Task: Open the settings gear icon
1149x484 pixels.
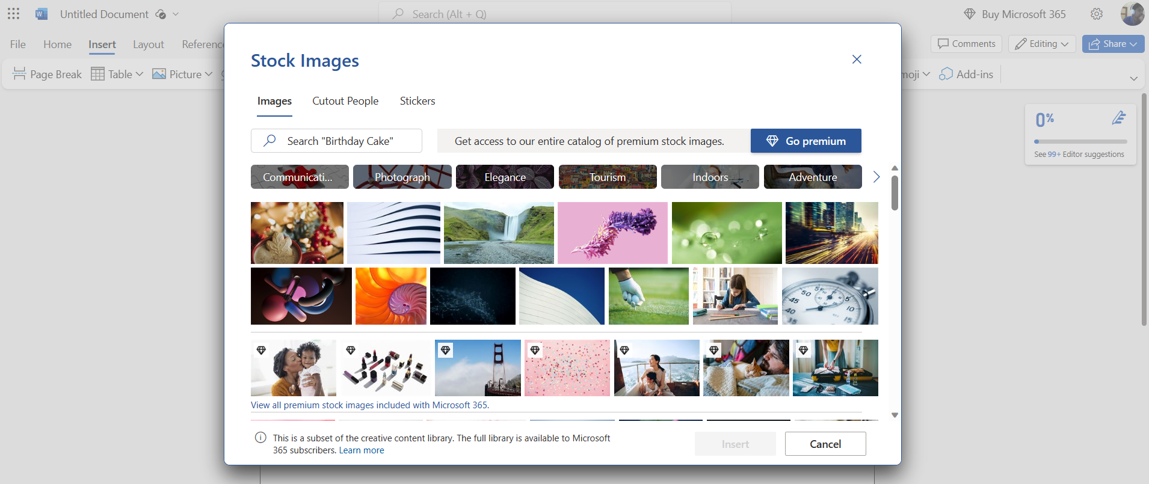Action: pyautogui.click(x=1097, y=14)
